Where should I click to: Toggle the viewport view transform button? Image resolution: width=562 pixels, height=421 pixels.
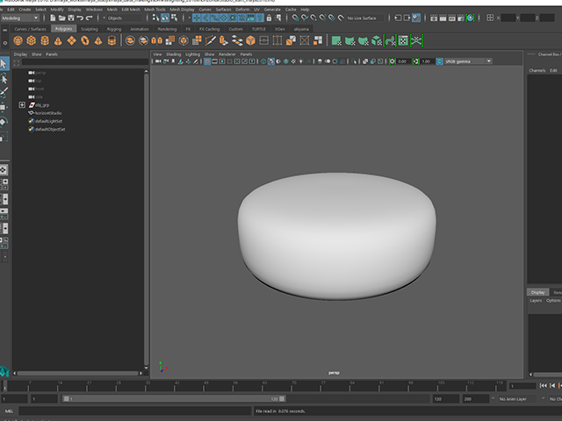439,61
